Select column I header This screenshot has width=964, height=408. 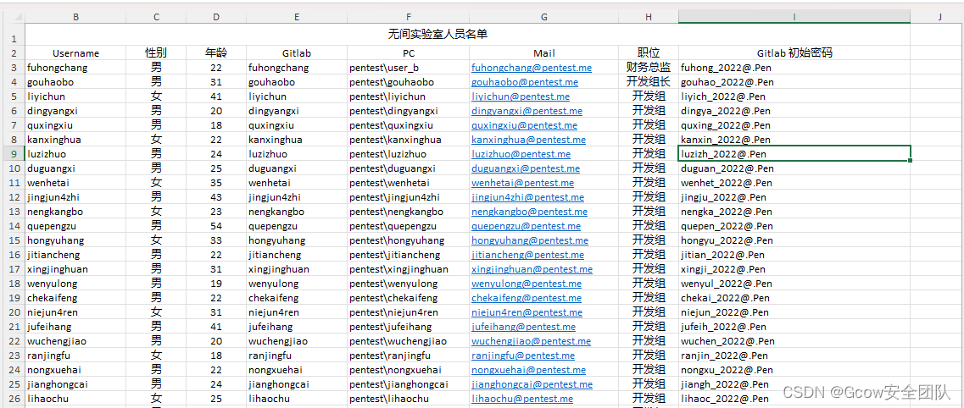[x=794, y=17]
